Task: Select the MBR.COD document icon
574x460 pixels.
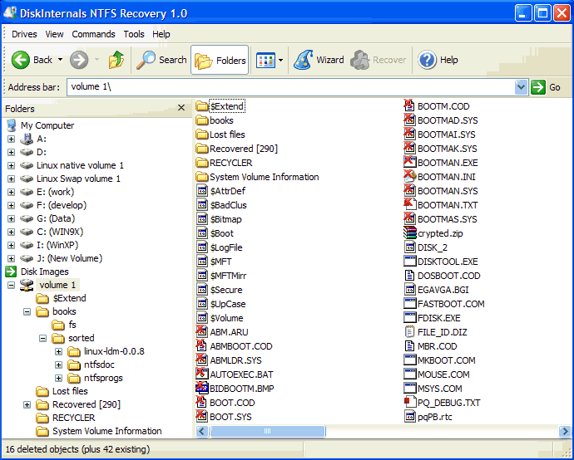Action: coord(410,345)
